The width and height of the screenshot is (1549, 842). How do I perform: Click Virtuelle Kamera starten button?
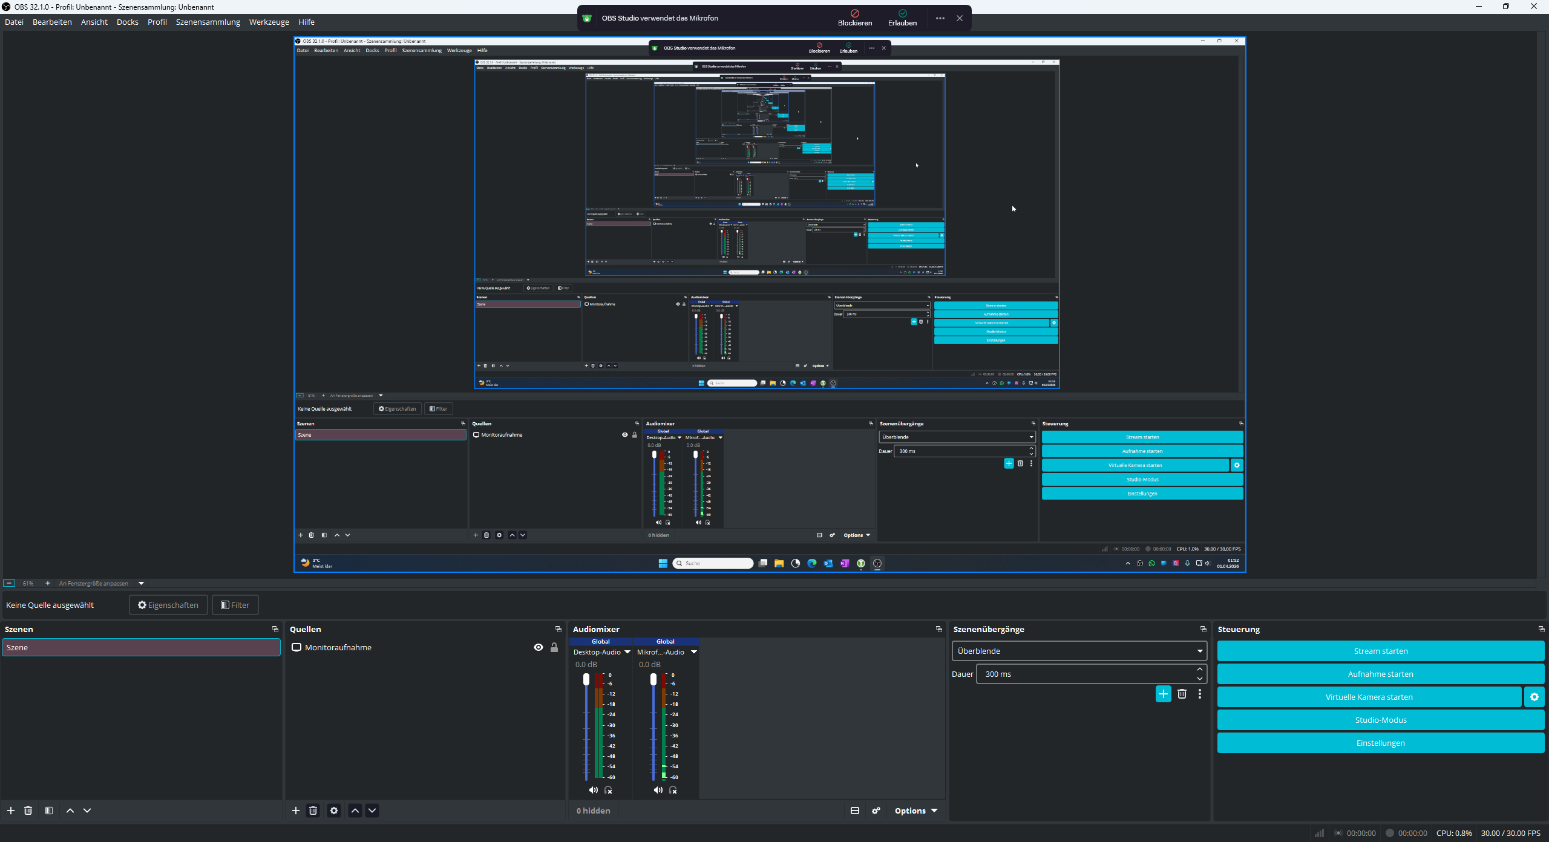point(1369,697)
